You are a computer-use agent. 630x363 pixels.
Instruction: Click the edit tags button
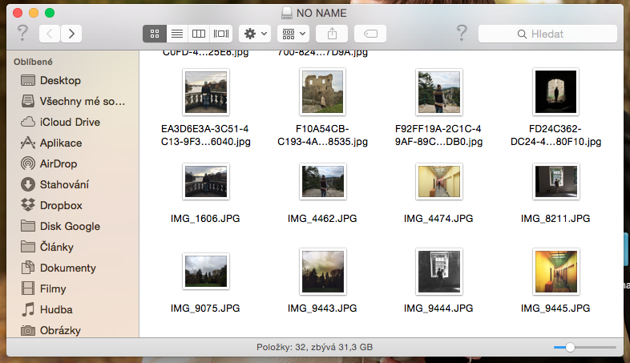tap(370, 34)
